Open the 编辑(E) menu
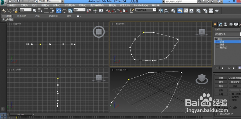The height and width of the screenshot is (119, 241). pyautogui.click(x=13, y=5)
